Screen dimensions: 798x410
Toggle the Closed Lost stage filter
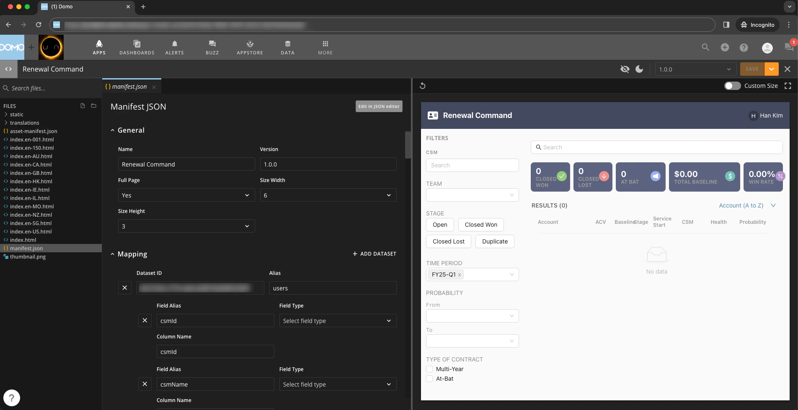pyautogui.click(x=449, y=241)
